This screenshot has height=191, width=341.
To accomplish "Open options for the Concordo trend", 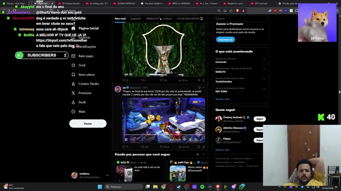I will (x=264, y=59).
